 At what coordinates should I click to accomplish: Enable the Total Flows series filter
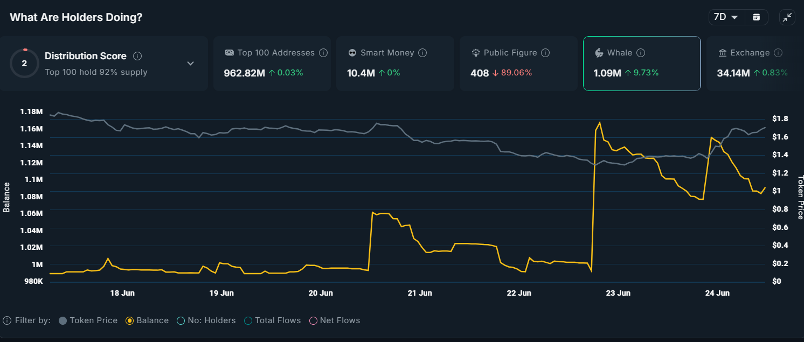click(x=272, y=320)
